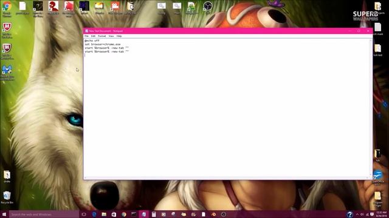Open the volume control in the system tray
This screenshot has height=218, width=389.
click(362, 214)
